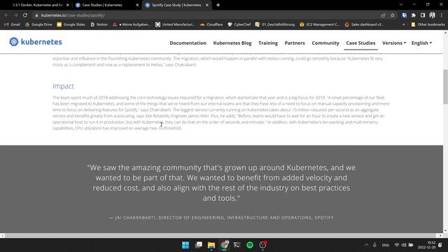Click the blue shield extension icon
Image resolution: width=448 pixels, height=252 pixels.
pyautogui.click(x=405, y=15)
